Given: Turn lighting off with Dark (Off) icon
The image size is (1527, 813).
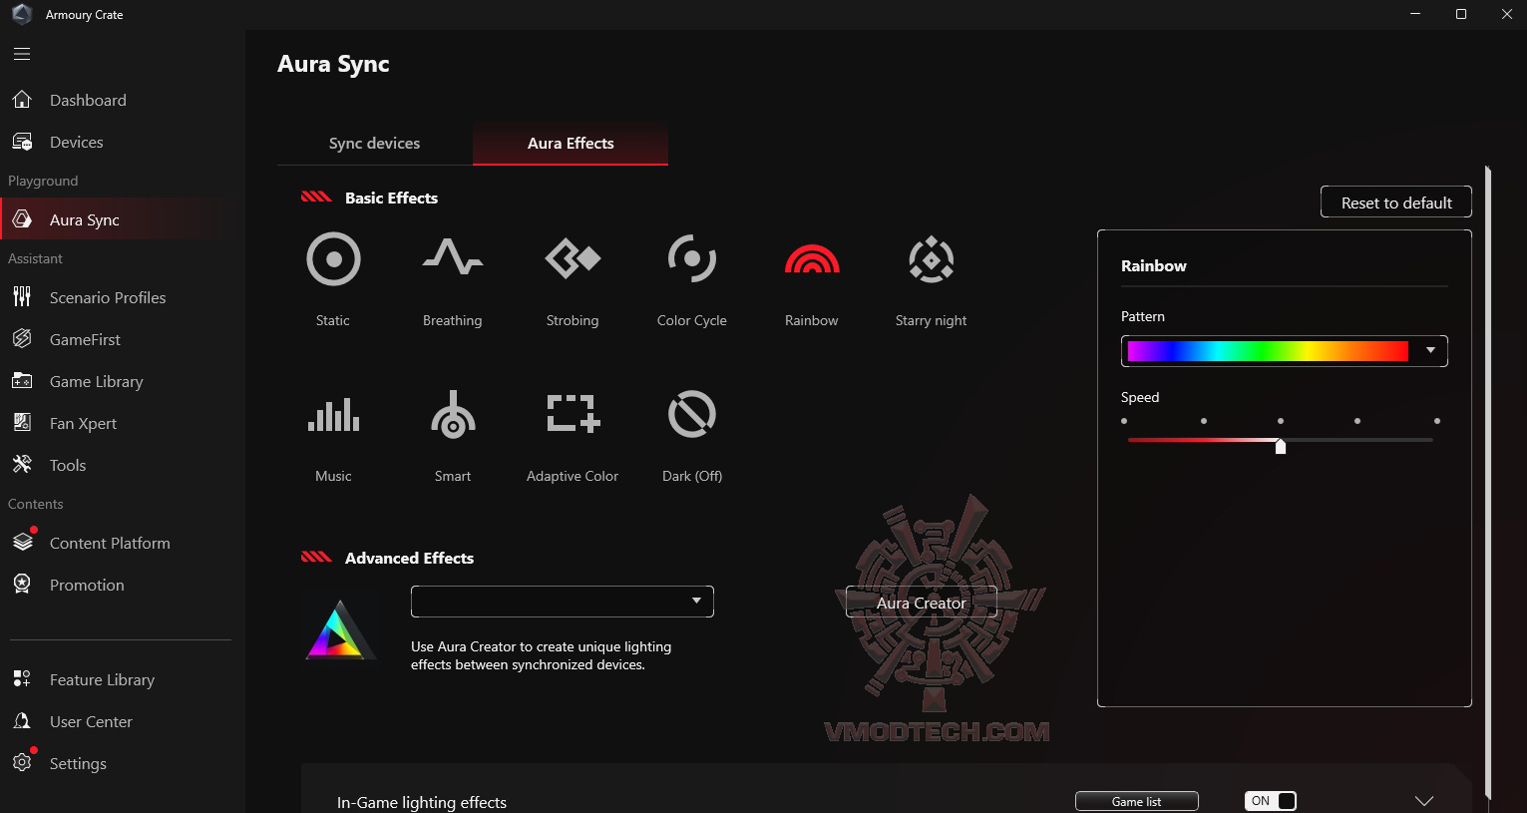Looking at the screenshot, I should 692,414.
